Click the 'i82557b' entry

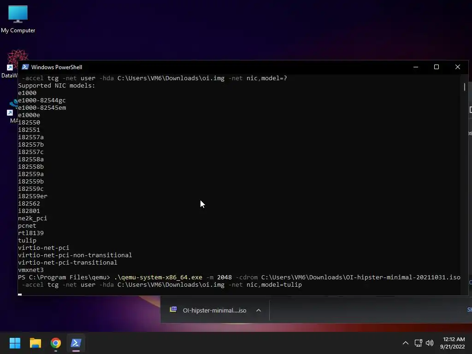coord(31,144)
